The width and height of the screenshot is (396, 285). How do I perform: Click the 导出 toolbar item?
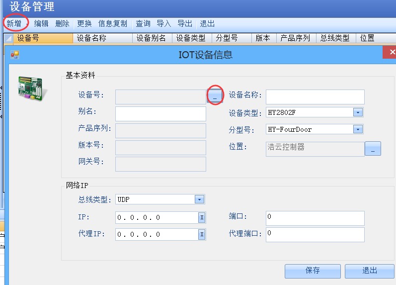[185, 23]
